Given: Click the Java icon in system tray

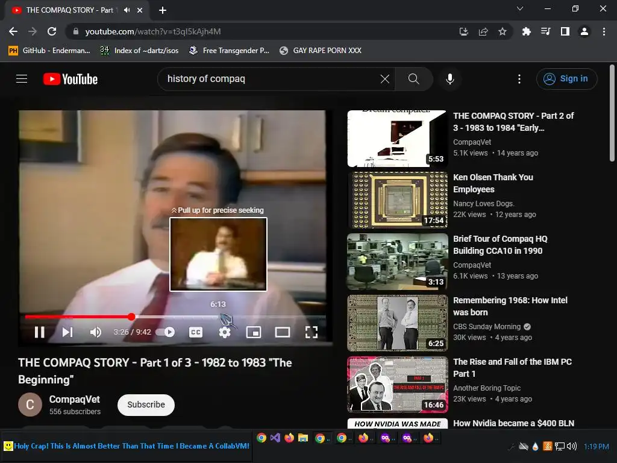Looking at the screenshot, I should 547,446.
